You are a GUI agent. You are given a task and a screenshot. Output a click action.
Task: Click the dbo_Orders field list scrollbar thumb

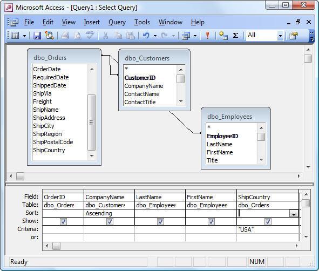92,123
